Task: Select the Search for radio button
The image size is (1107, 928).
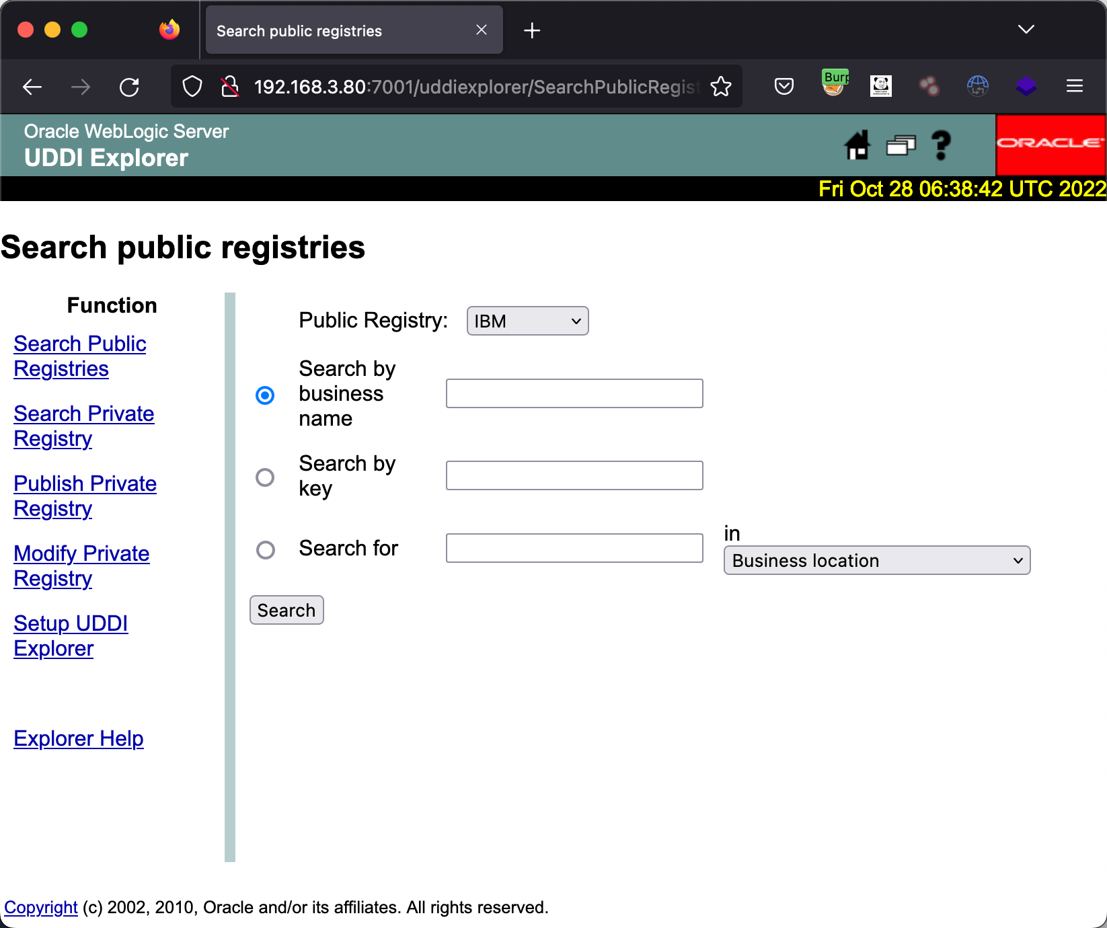Action: [265, 550]
